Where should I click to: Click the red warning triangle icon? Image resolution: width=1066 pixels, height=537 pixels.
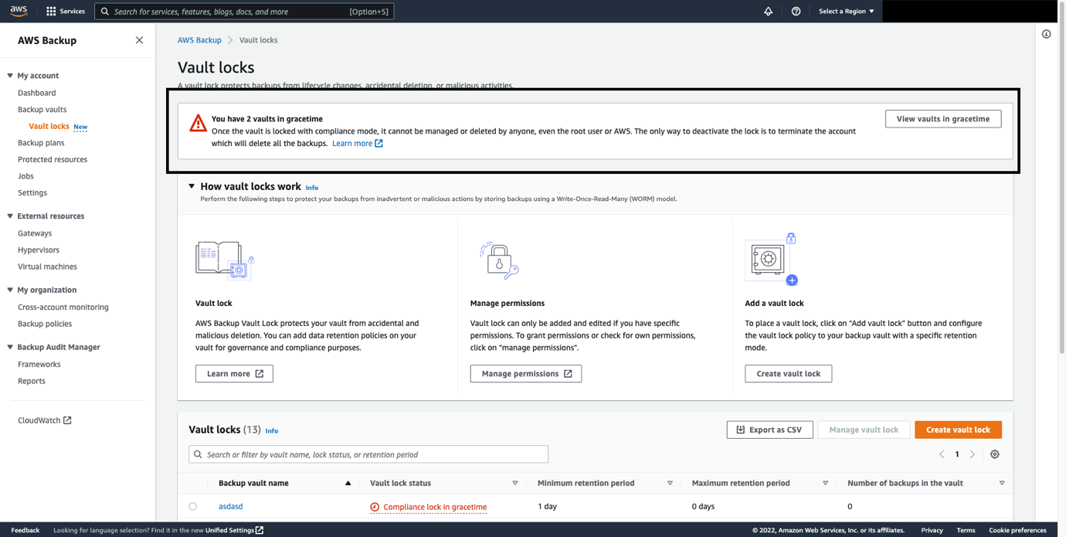198,123
